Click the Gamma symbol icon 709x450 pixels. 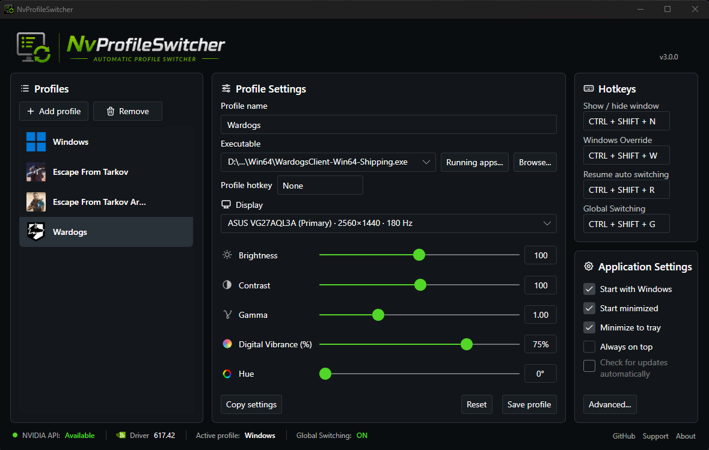(227, 314)
